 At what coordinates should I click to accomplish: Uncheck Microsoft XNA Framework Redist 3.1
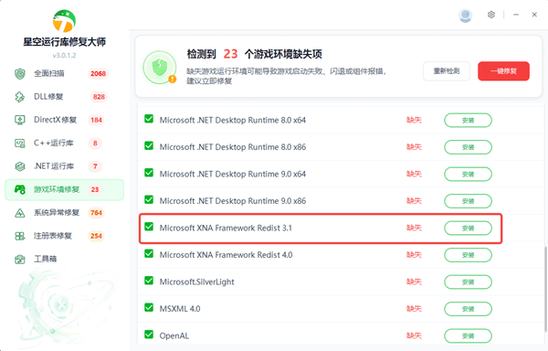[149, 227]
